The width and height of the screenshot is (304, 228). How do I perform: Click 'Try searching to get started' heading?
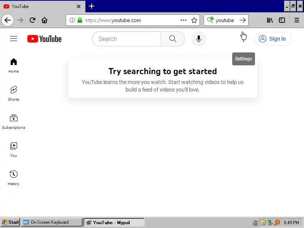coord(163,71)
